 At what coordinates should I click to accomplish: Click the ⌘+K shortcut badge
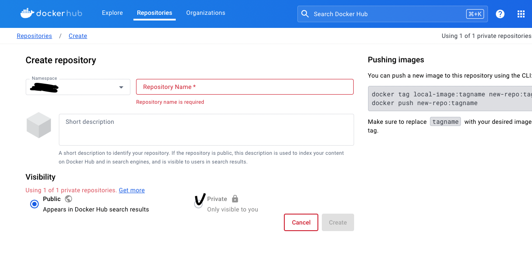pos(475,14)
